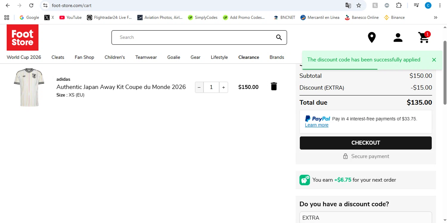Open the Children's menu
The width and height of the screenshot is (447, 223).
[115, 57]
